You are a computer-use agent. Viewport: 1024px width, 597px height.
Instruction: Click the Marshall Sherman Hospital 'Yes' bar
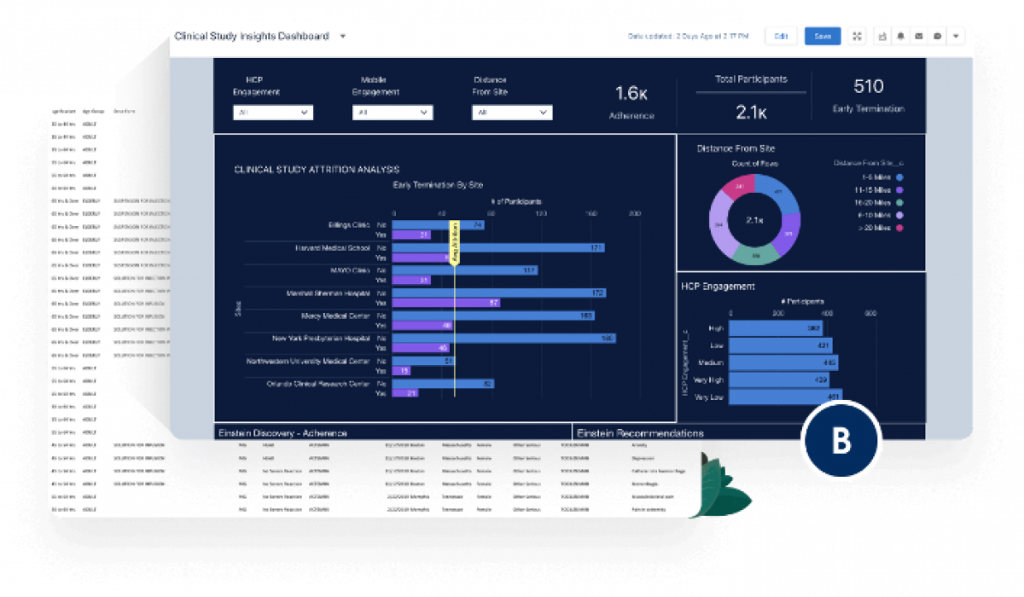pos(446,303)
